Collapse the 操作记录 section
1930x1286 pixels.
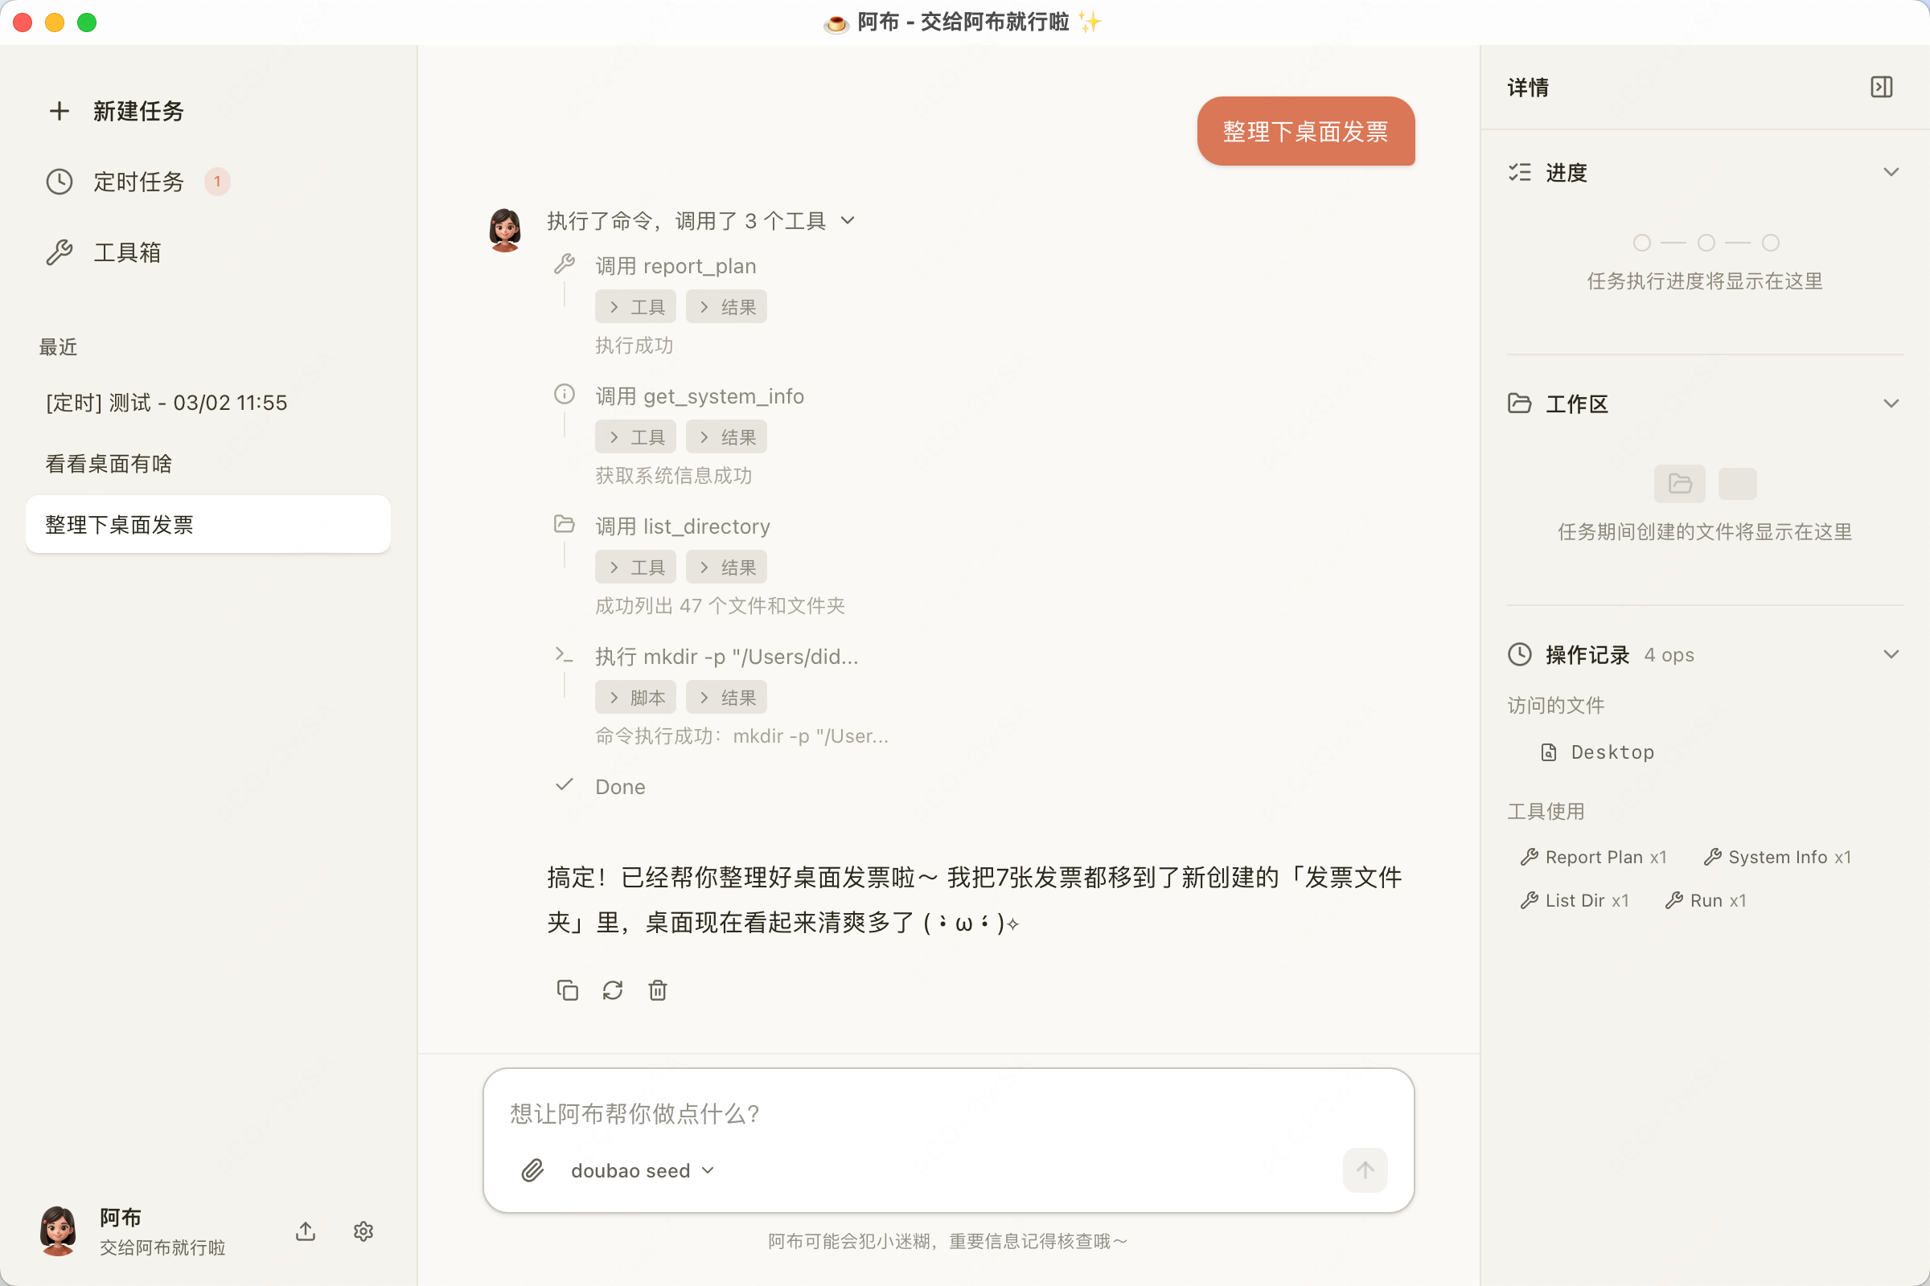click(1891, 653)
